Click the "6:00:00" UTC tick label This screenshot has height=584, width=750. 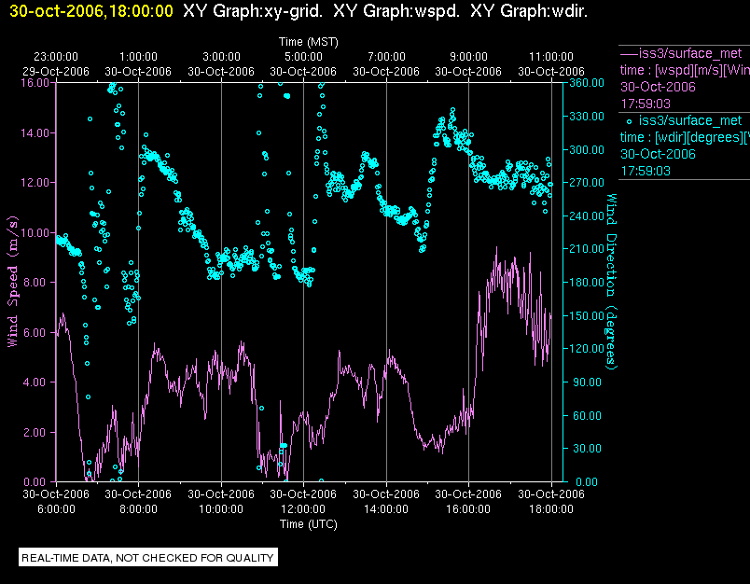click(x=56, y=509)
